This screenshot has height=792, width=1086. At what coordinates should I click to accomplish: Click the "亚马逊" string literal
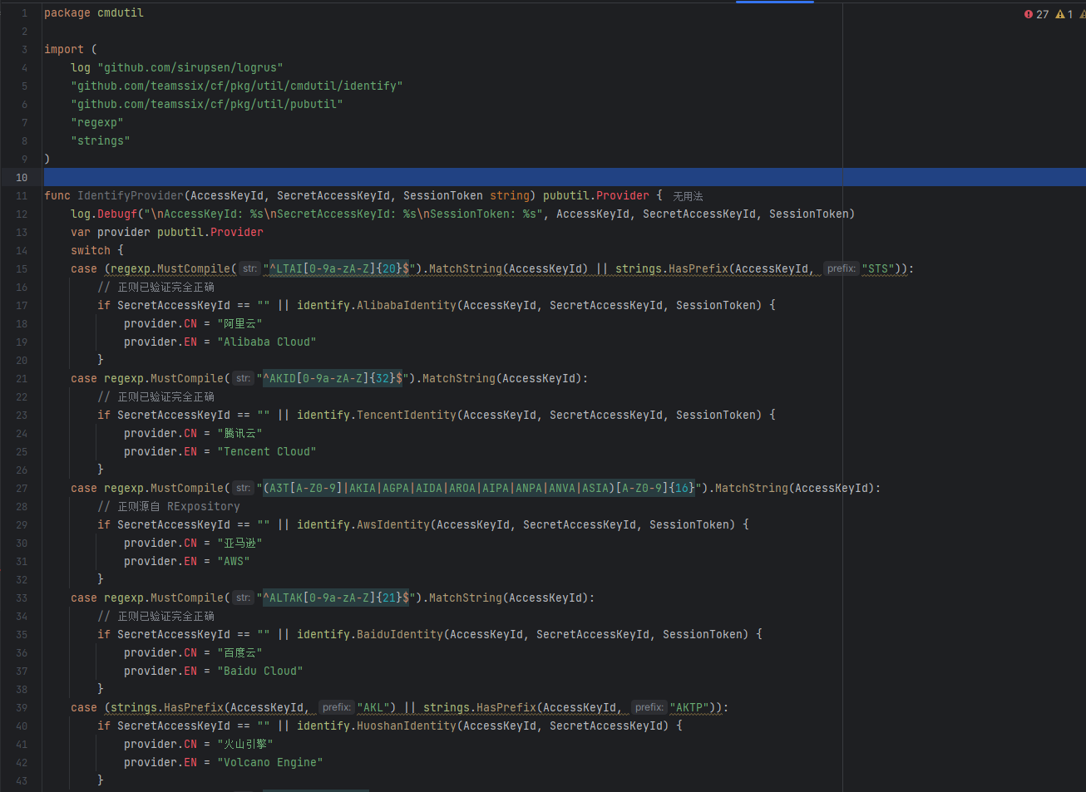point(239,543)
